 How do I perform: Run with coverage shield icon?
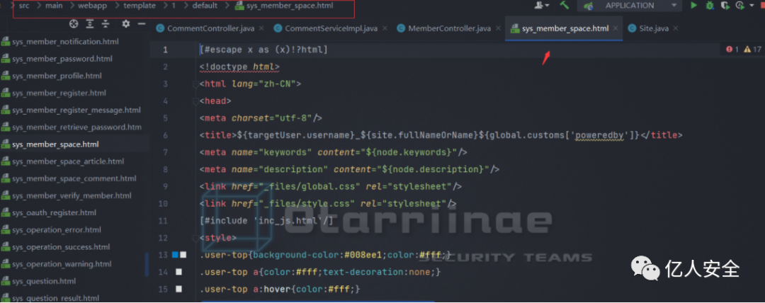click(725, 6)
